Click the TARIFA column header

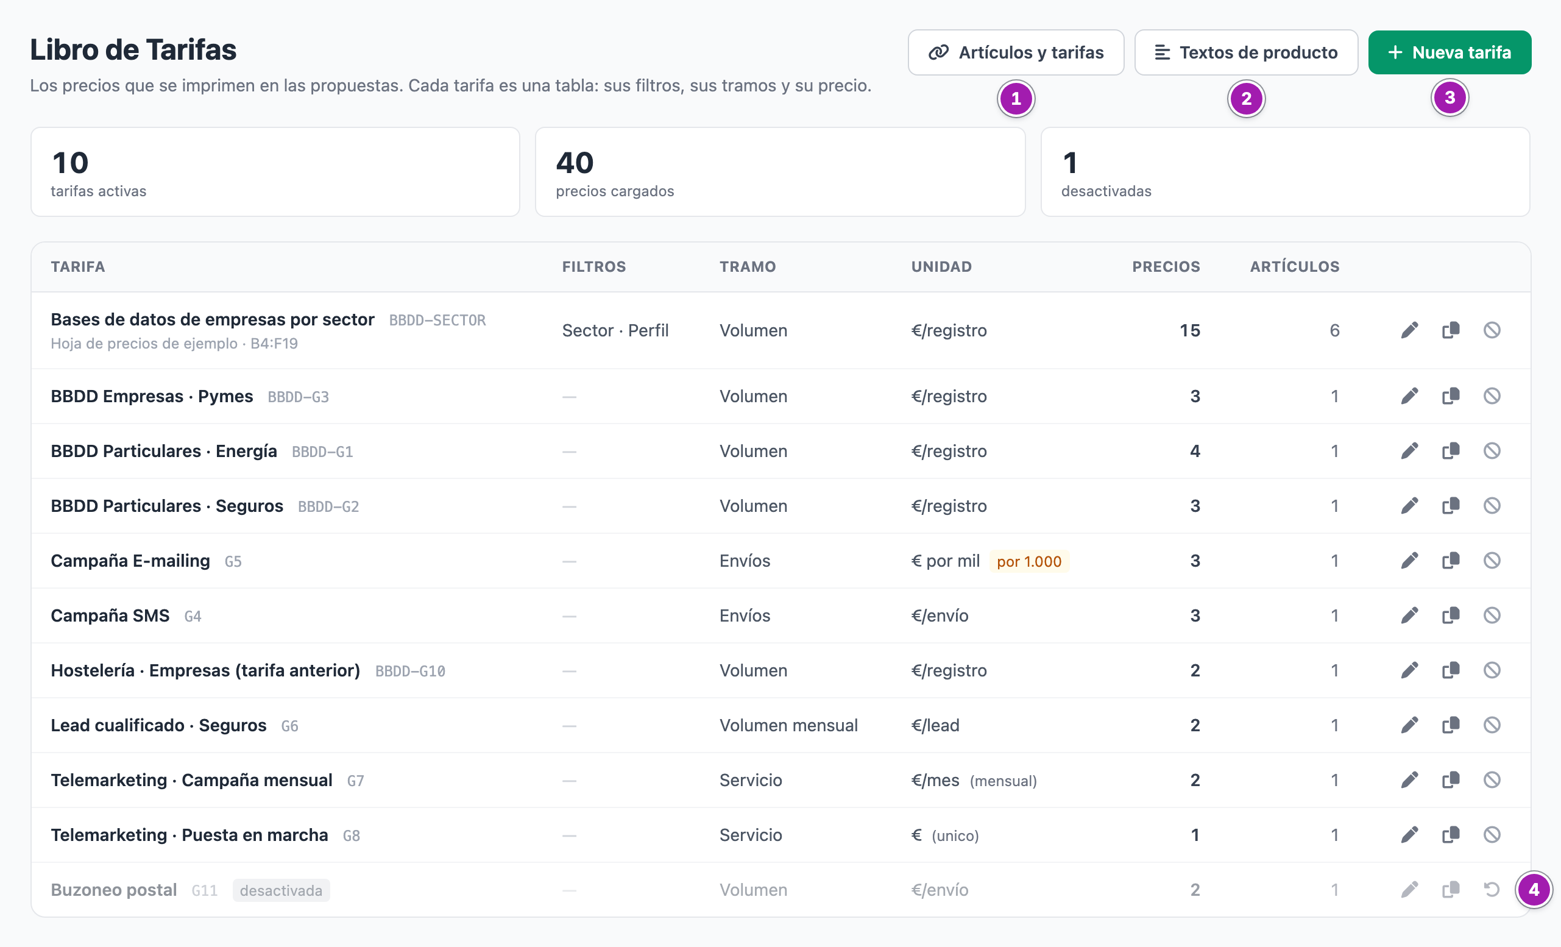click(x=78, y=267)
